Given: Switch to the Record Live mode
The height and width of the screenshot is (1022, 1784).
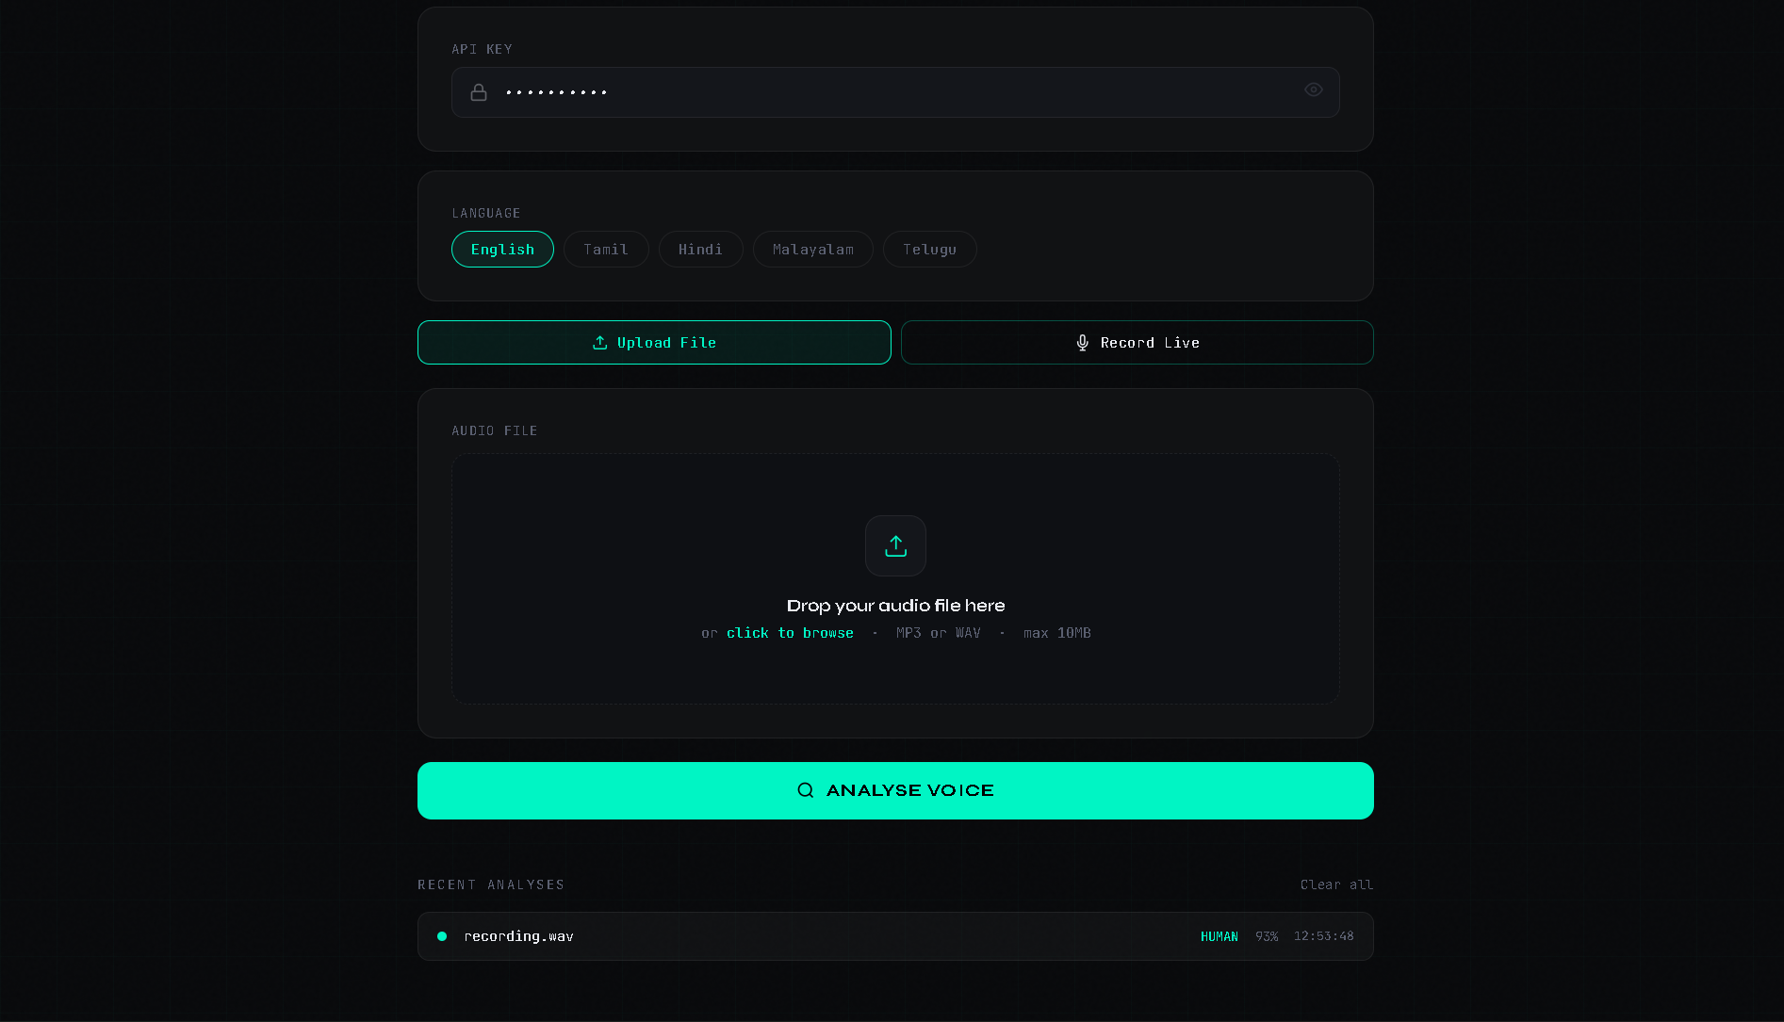Looking at the screenshot, I should click(x=1137, y=342).
